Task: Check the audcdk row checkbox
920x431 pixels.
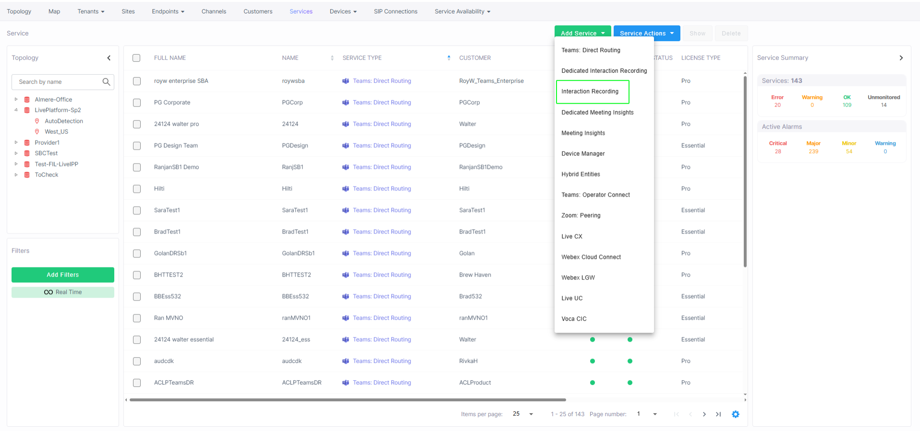Action: 137,361
